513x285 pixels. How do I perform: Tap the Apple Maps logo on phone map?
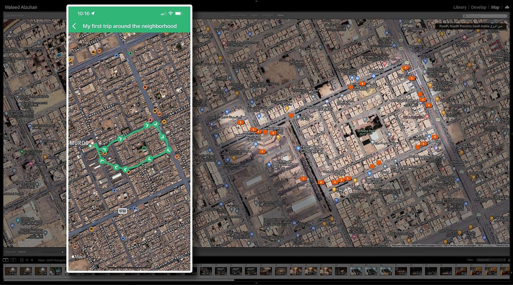79,257
